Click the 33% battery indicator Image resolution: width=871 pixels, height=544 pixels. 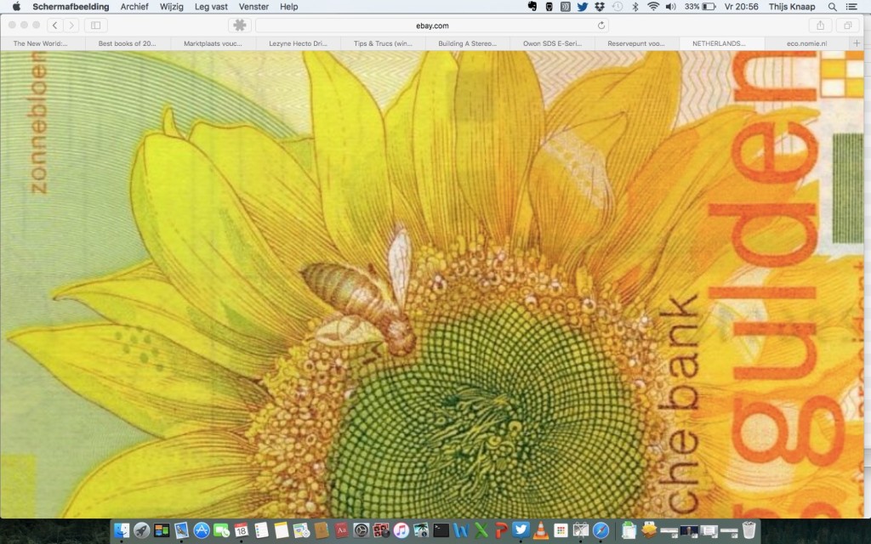click(700, 7)
